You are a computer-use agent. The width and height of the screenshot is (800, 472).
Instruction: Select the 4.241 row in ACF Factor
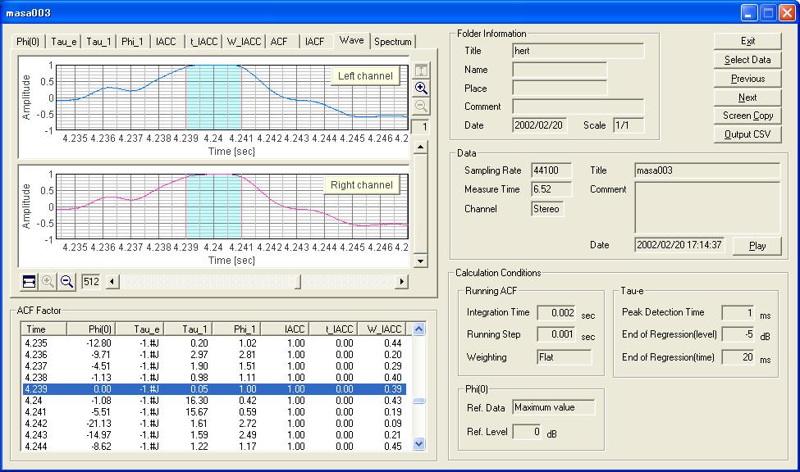(x=164, y=412)
